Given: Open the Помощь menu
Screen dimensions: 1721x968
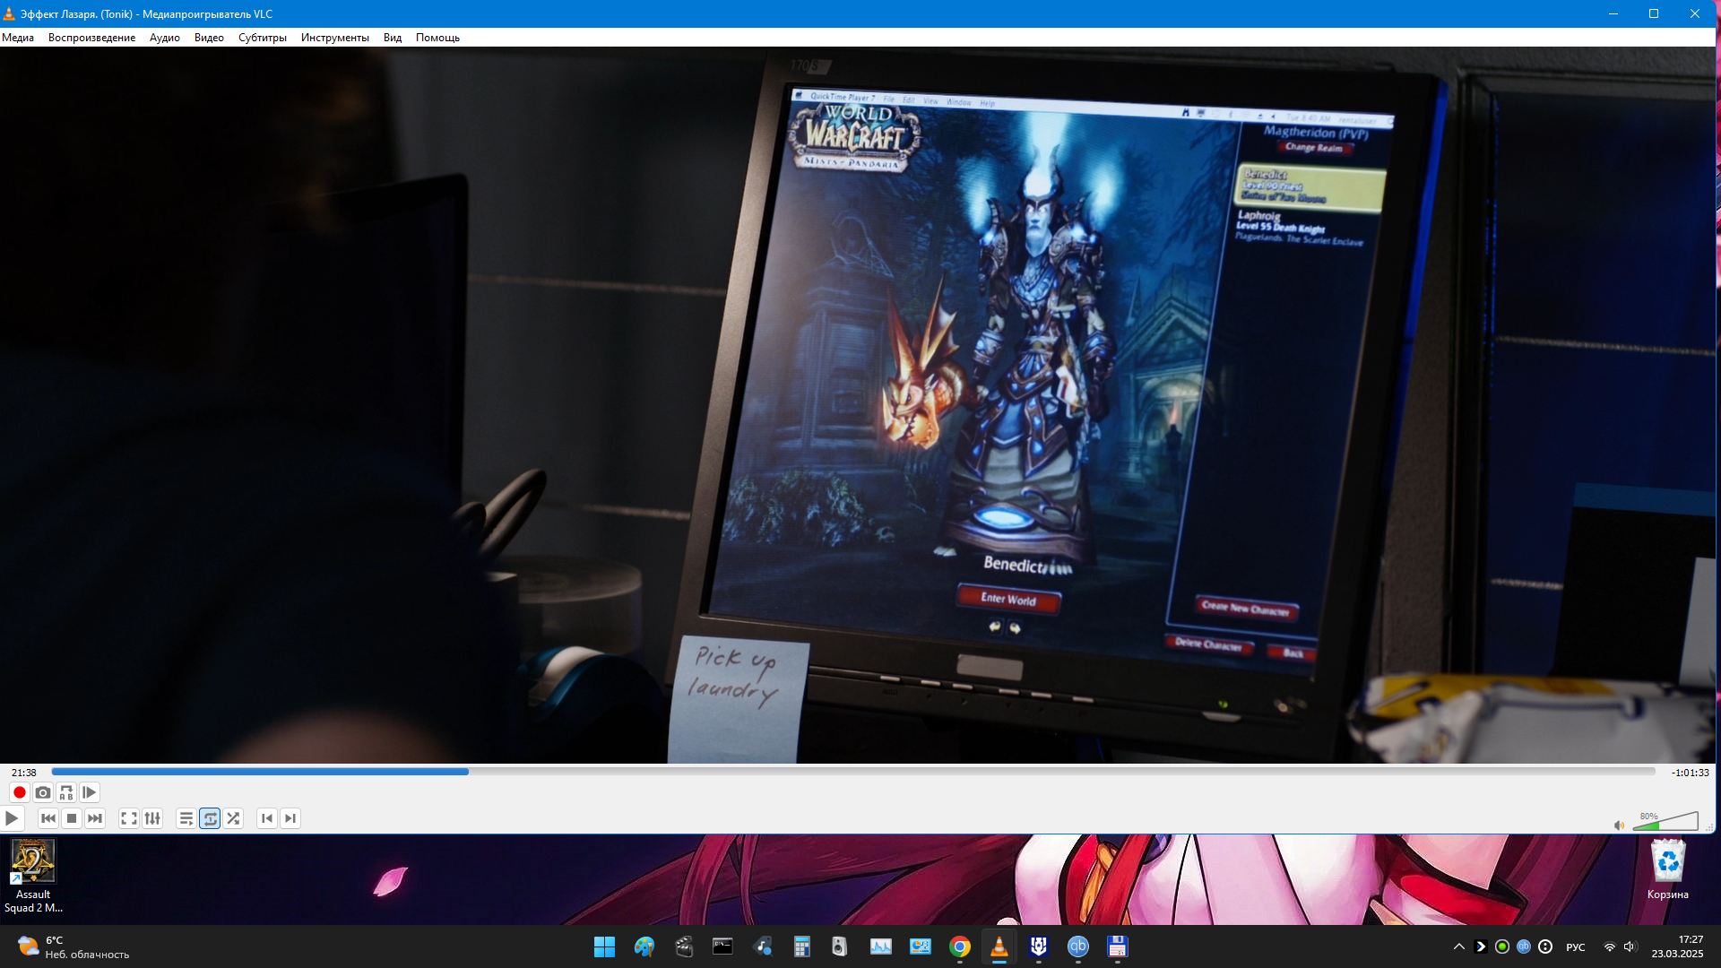Looking at the screenshot, I should (x=437, y=38).
